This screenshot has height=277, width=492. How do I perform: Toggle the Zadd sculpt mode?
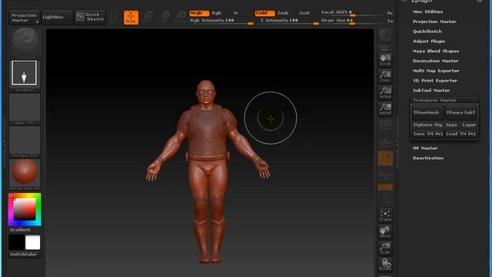[x=264, y=13]
